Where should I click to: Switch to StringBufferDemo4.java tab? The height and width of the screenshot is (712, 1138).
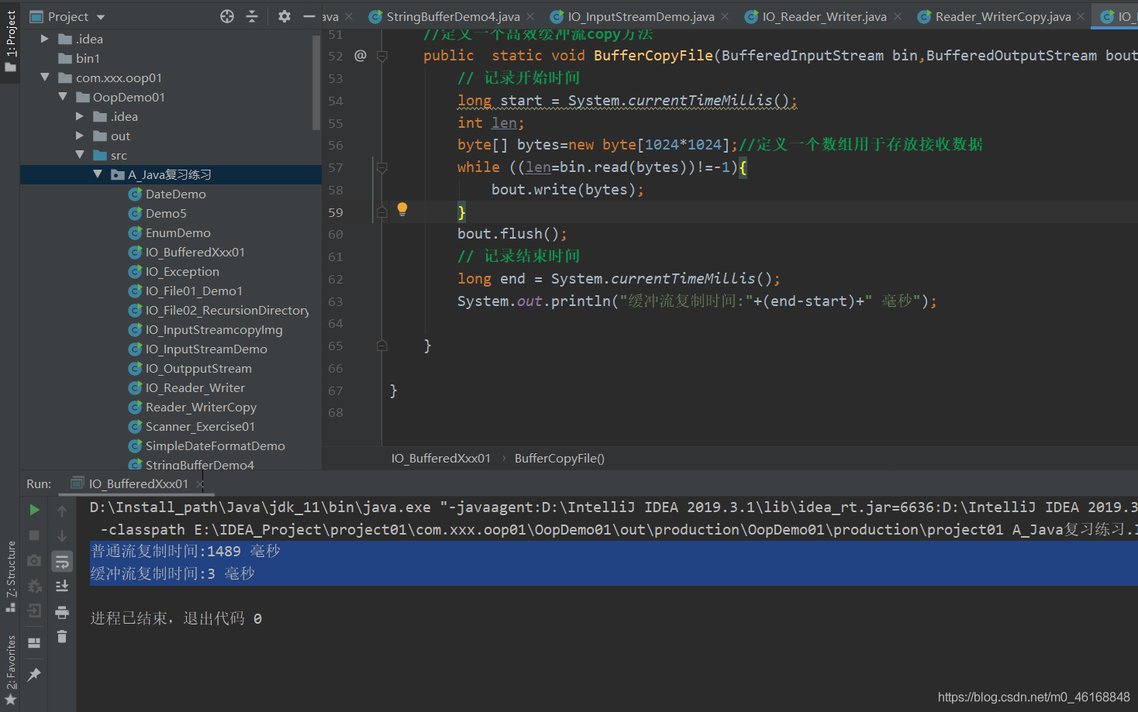click(x=453, y=15)
